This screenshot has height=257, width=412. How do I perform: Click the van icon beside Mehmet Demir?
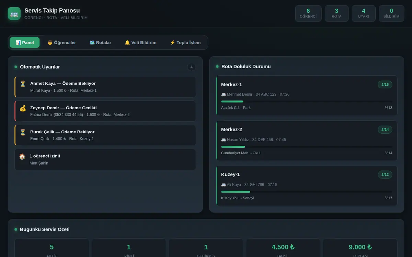(x=224, y=95)
